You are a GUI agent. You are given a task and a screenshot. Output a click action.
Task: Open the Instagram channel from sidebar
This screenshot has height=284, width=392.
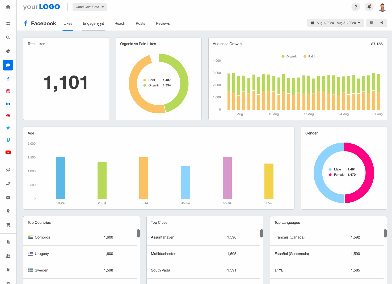coord(8,91)
